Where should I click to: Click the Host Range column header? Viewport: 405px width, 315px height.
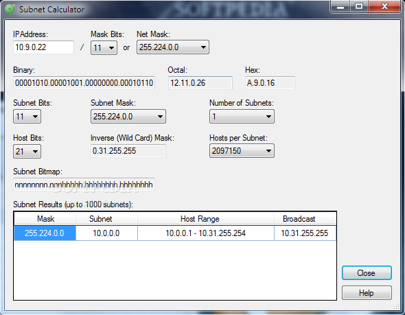point(206,219)
